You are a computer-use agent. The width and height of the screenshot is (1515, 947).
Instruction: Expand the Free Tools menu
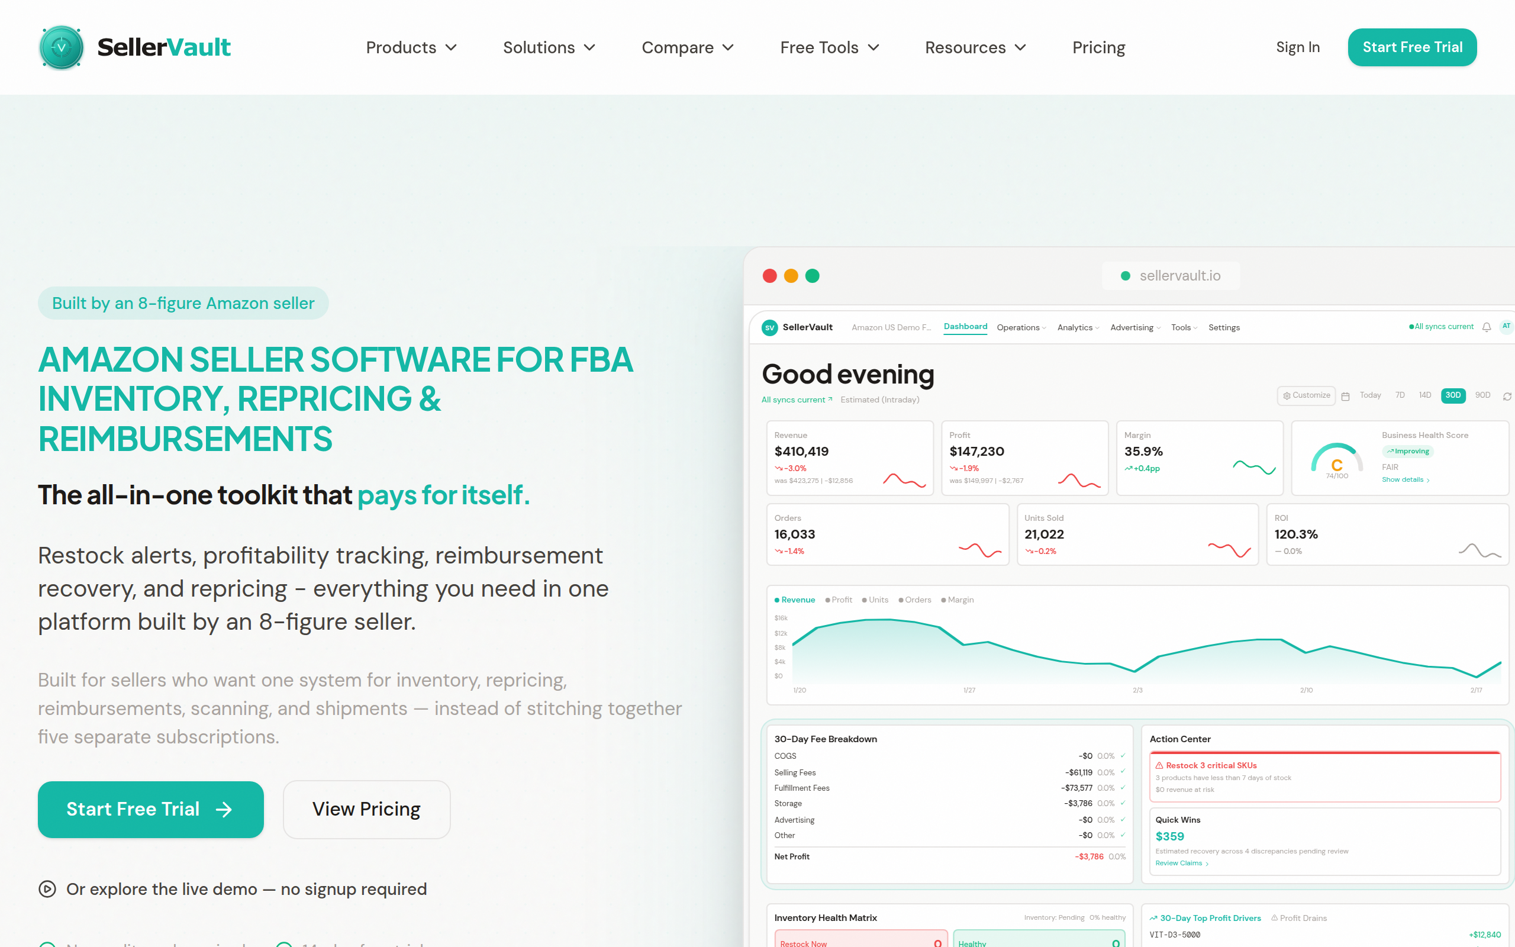(830, 47)
